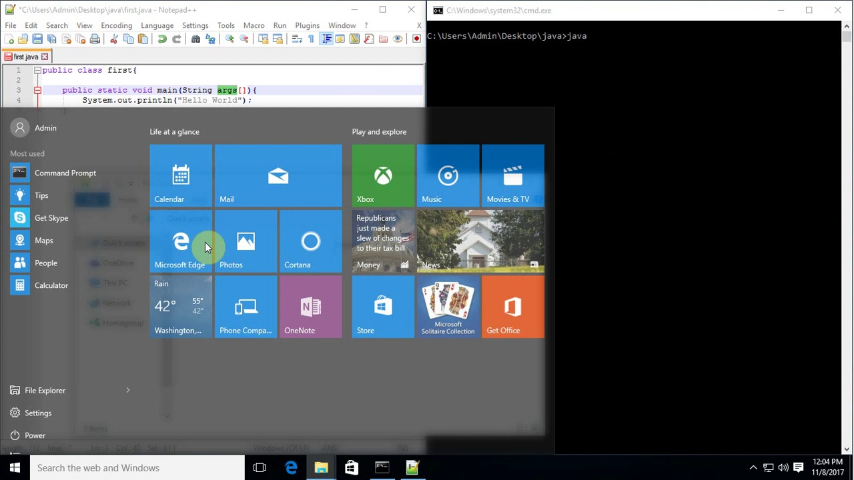
Task: Click the Copy icon in Notepad++ toolbar
Action: pyautogui.click(x=128, y=39)
